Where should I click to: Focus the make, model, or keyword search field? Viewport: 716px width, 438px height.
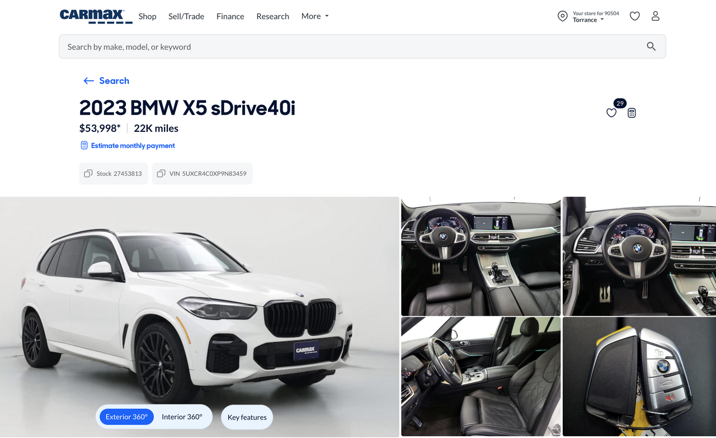(x=362, y=46)
